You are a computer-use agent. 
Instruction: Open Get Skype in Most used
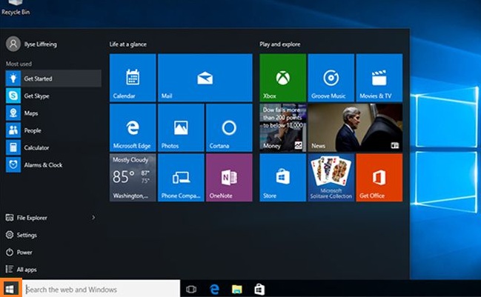point(53,96)
